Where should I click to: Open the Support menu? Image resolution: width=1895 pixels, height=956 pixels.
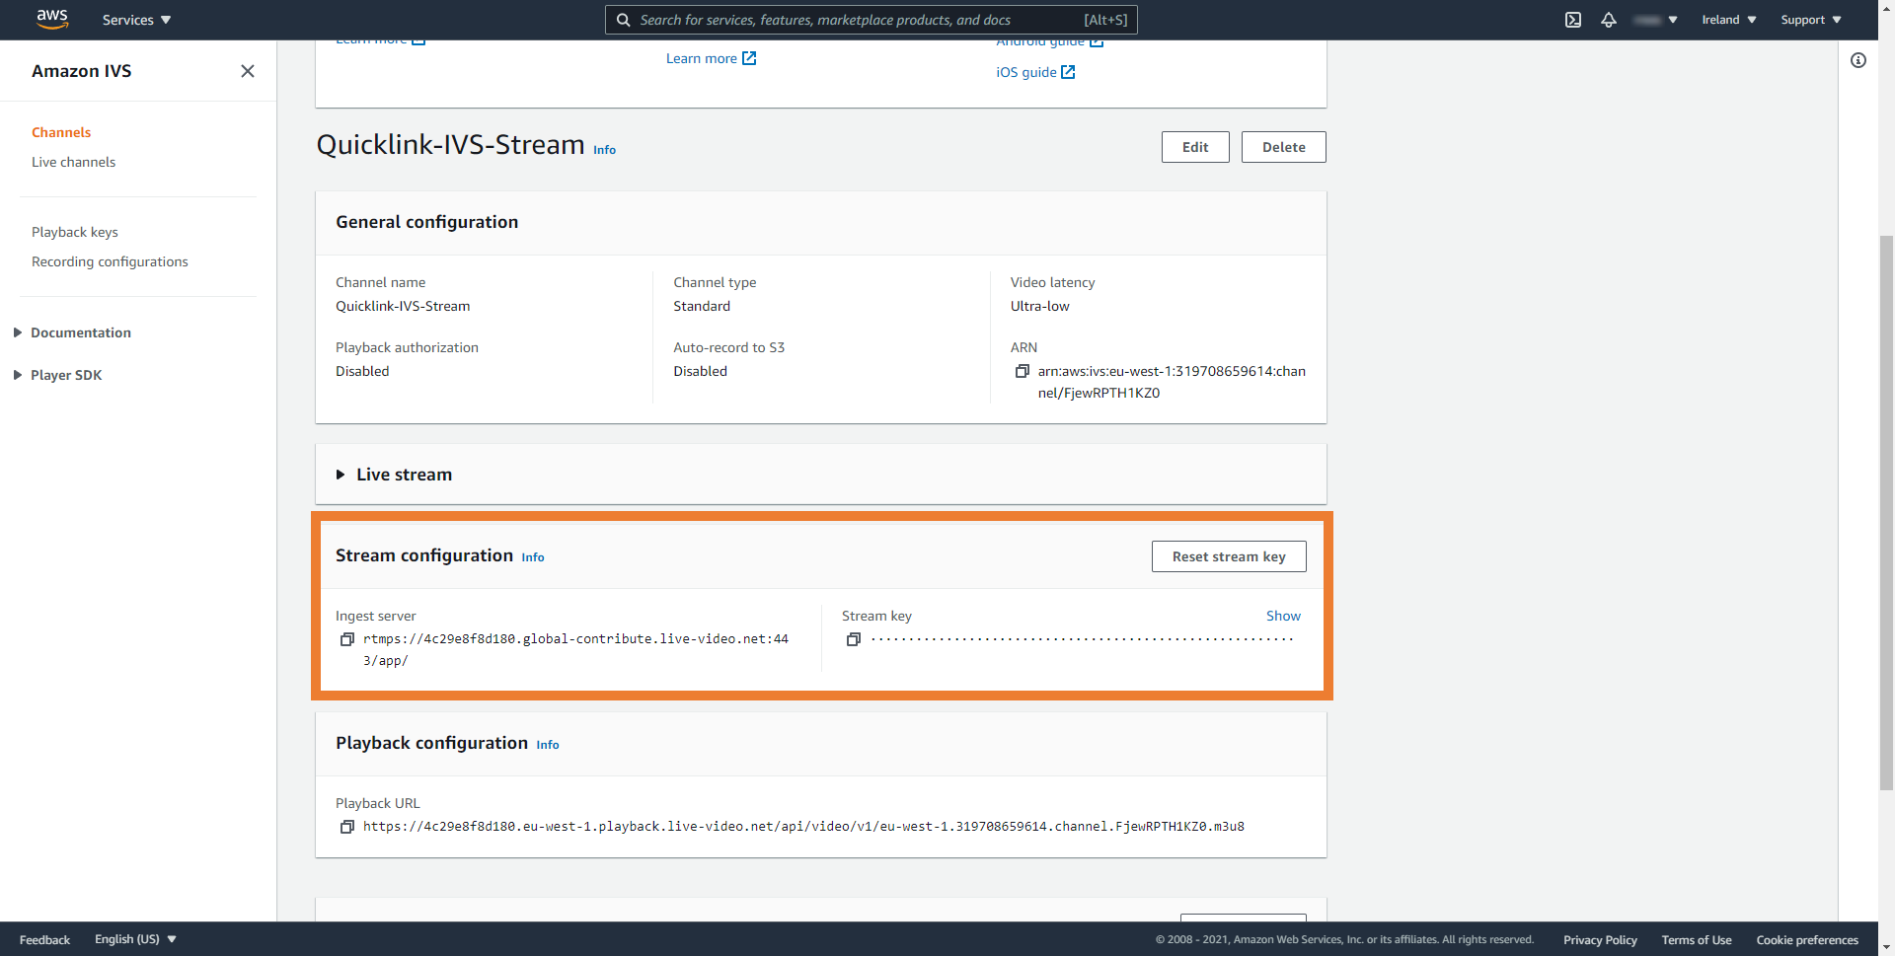pos(1811,20)
